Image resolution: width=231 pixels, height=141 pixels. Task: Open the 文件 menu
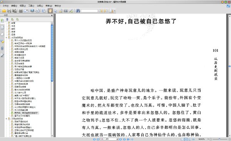5,6
